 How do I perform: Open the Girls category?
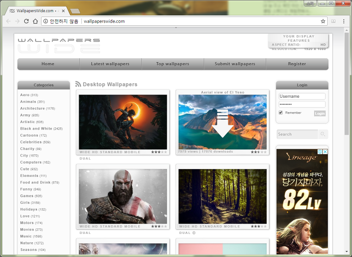point(30,202)
